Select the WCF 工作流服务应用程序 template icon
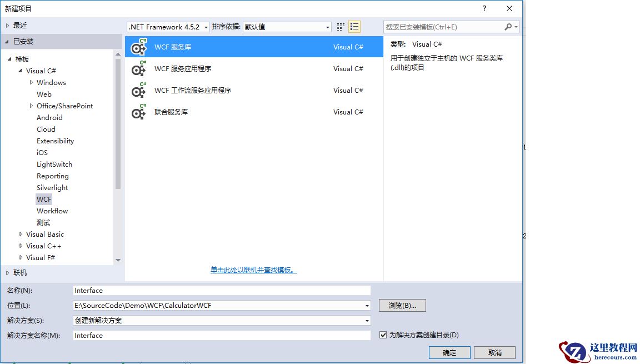640x364 pixels. point(138,90)
